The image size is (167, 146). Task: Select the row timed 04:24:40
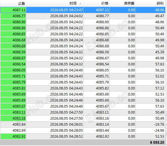83,70
